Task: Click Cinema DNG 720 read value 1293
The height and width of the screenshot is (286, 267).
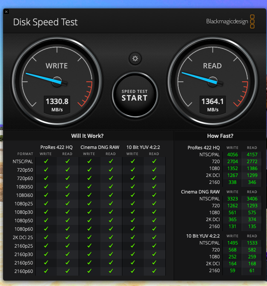Action: 252,206
